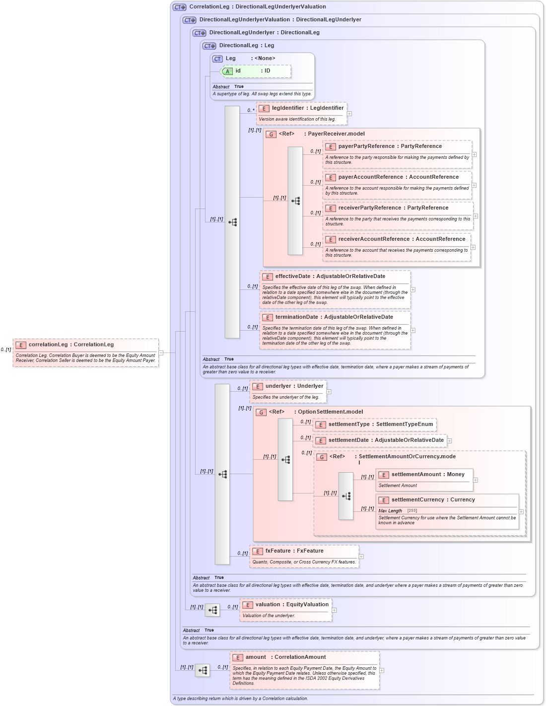Expand settlementDate via its plus sign
This screenshot has height=706, width=546.
(x=449, y=440)
